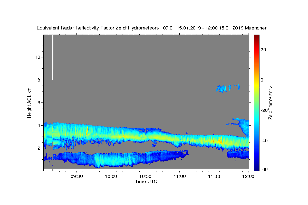Click the dark red top of colorbar
The width and height of the screenshot is (308, 205).
[x=256, y=37]
